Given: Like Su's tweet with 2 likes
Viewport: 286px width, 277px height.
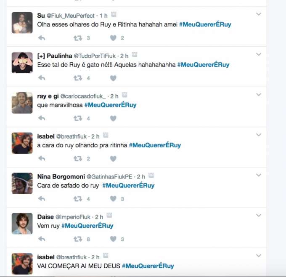Looking at the screenshot, I should coord(113,38).
